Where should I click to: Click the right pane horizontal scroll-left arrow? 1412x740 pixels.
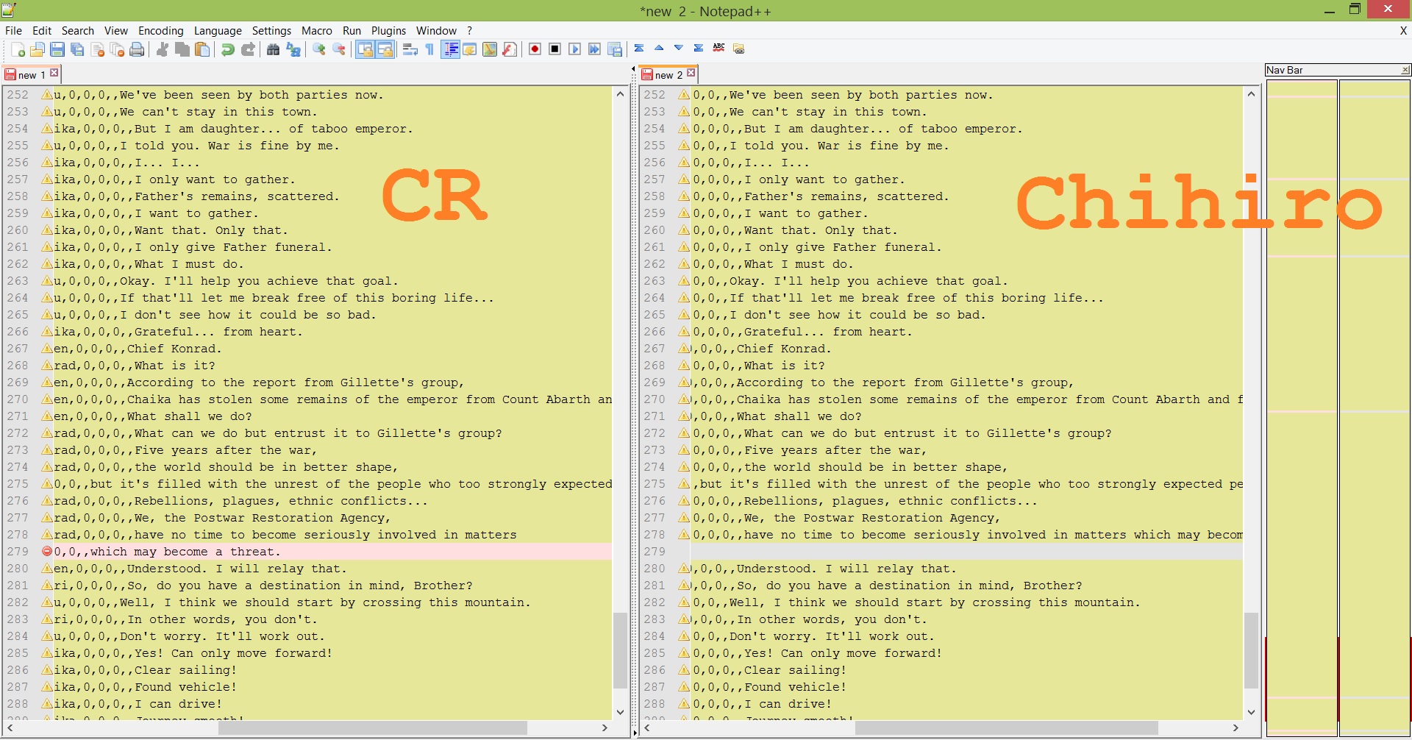647,727
